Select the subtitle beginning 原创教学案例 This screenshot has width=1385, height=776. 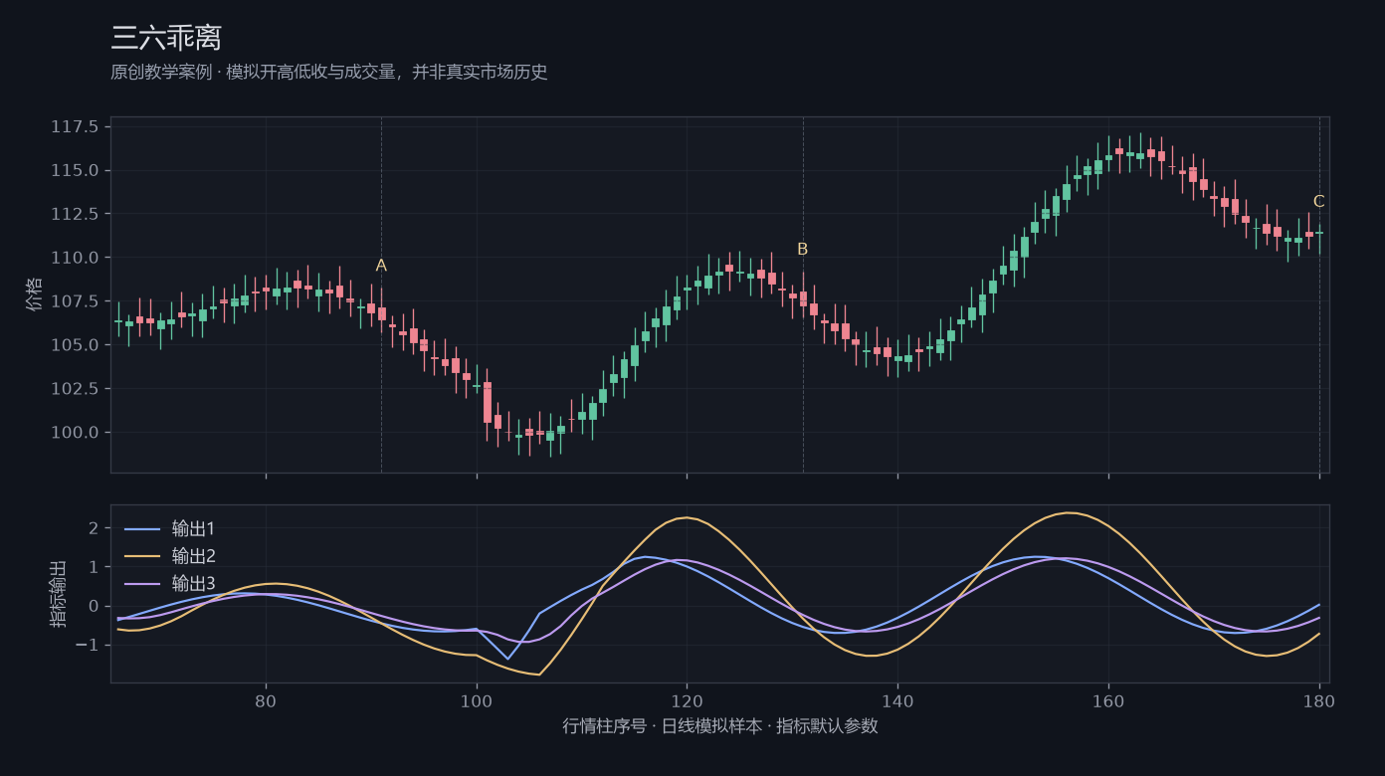point(329,73)
